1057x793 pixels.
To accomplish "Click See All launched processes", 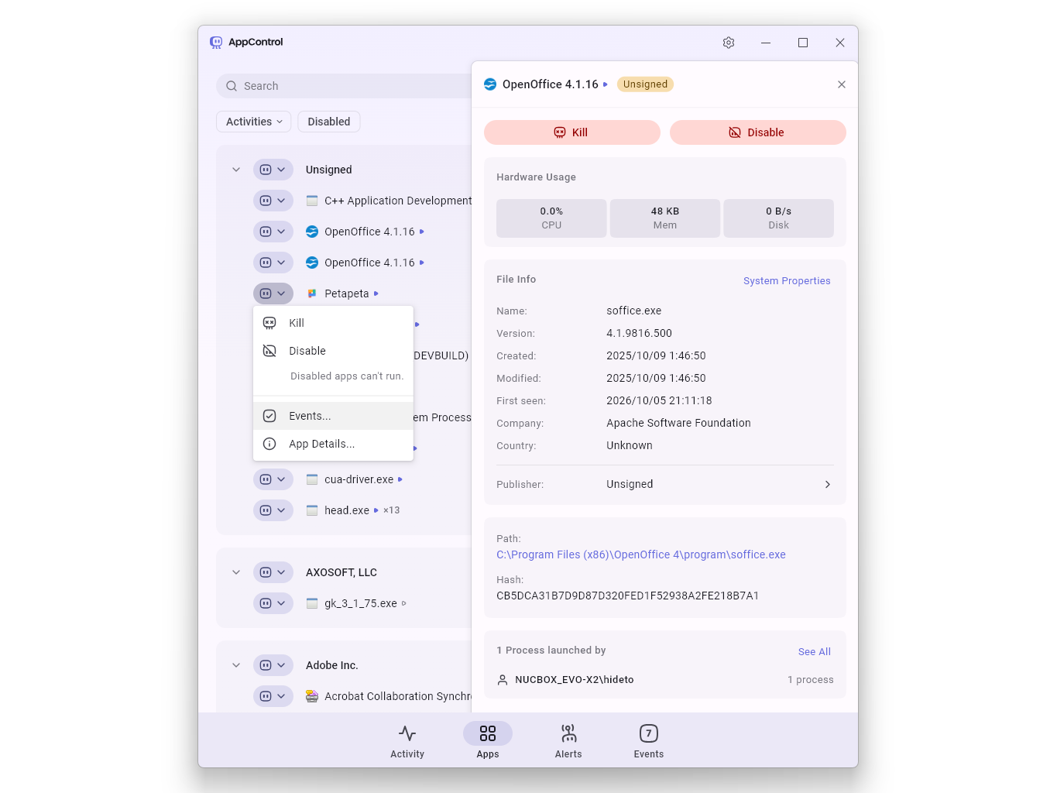I will (815, 652).
